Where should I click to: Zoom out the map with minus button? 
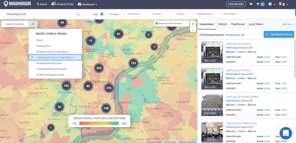(x=193, y=29)
